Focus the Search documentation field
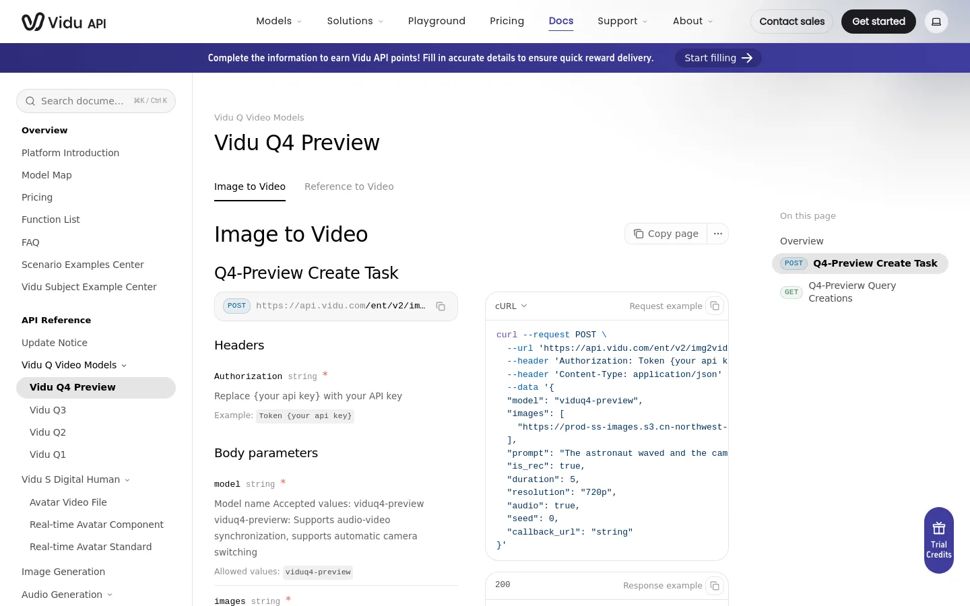 (x=96, y=101)
